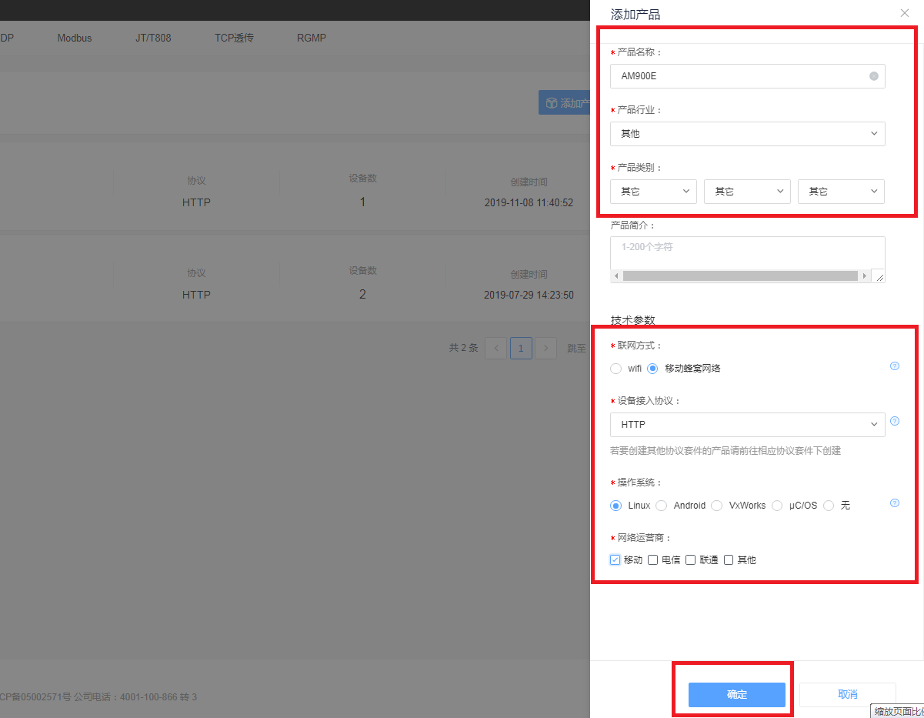Choose 无 as operating system
924x718 pixels.
point(829,506)
